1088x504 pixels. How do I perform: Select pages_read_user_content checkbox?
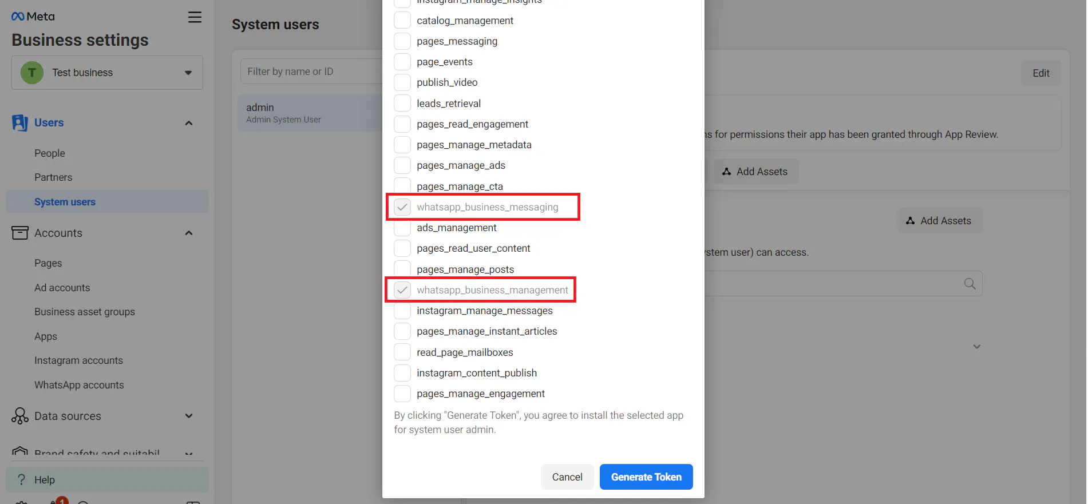coord(402,248)
